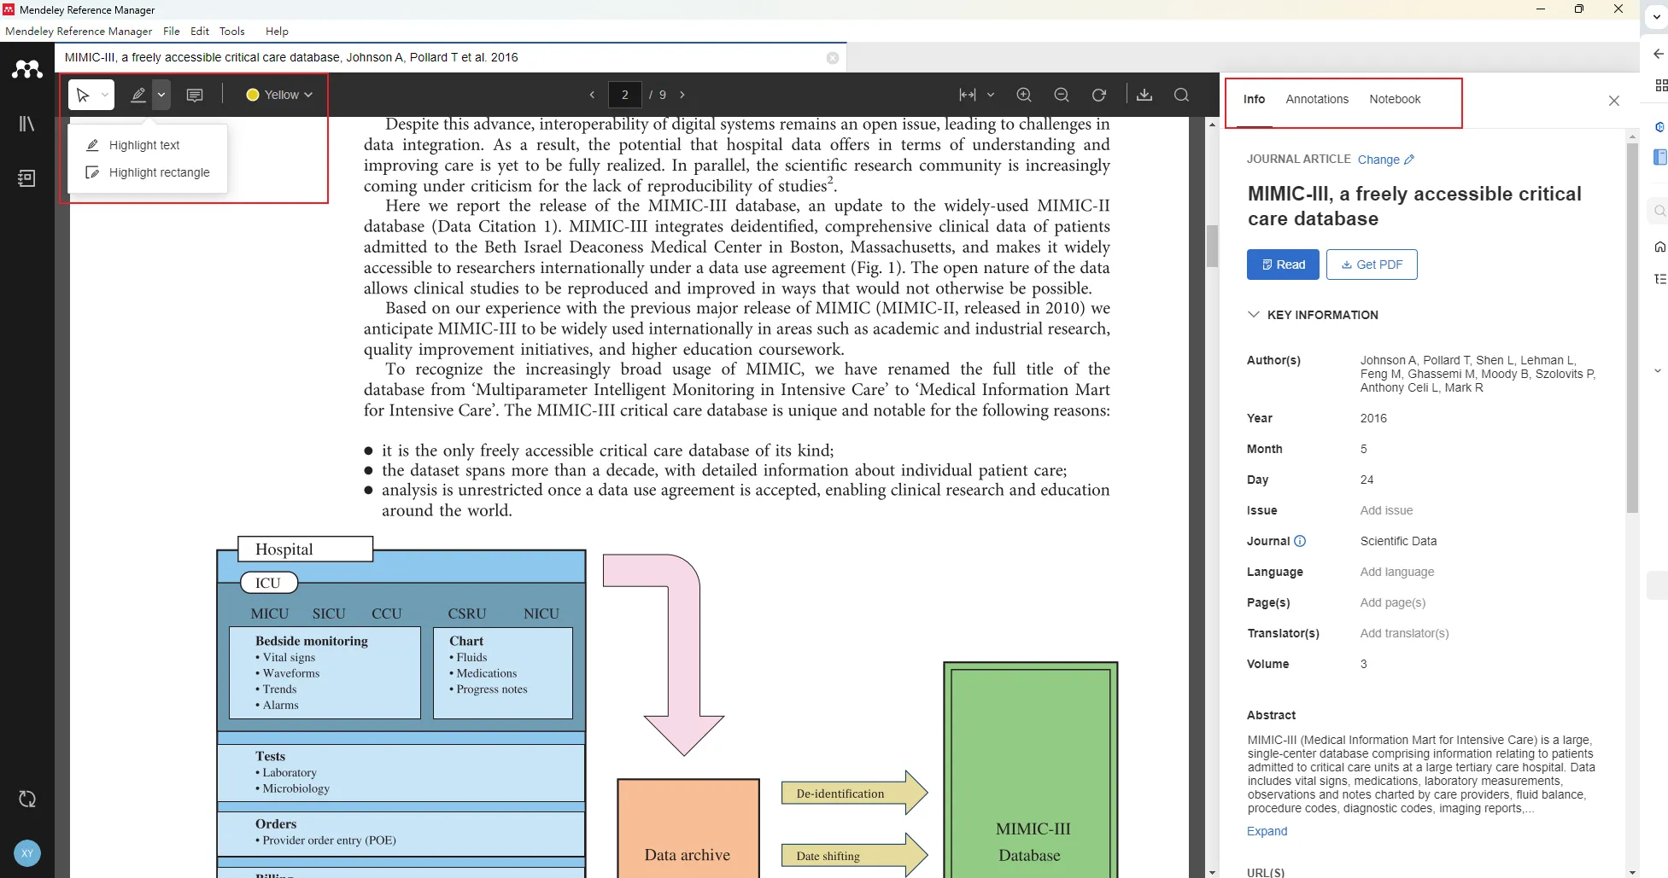Rotate the PDF page

(1099, 95)
